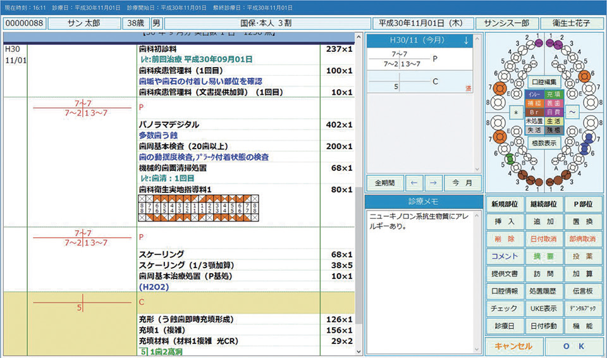Toggle the インレー blue status option
Screen dimensions: 607x358
[535, 94]
